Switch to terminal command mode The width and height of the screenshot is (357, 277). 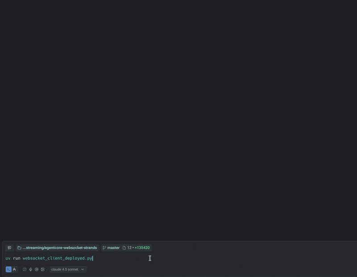pos(8,269)
